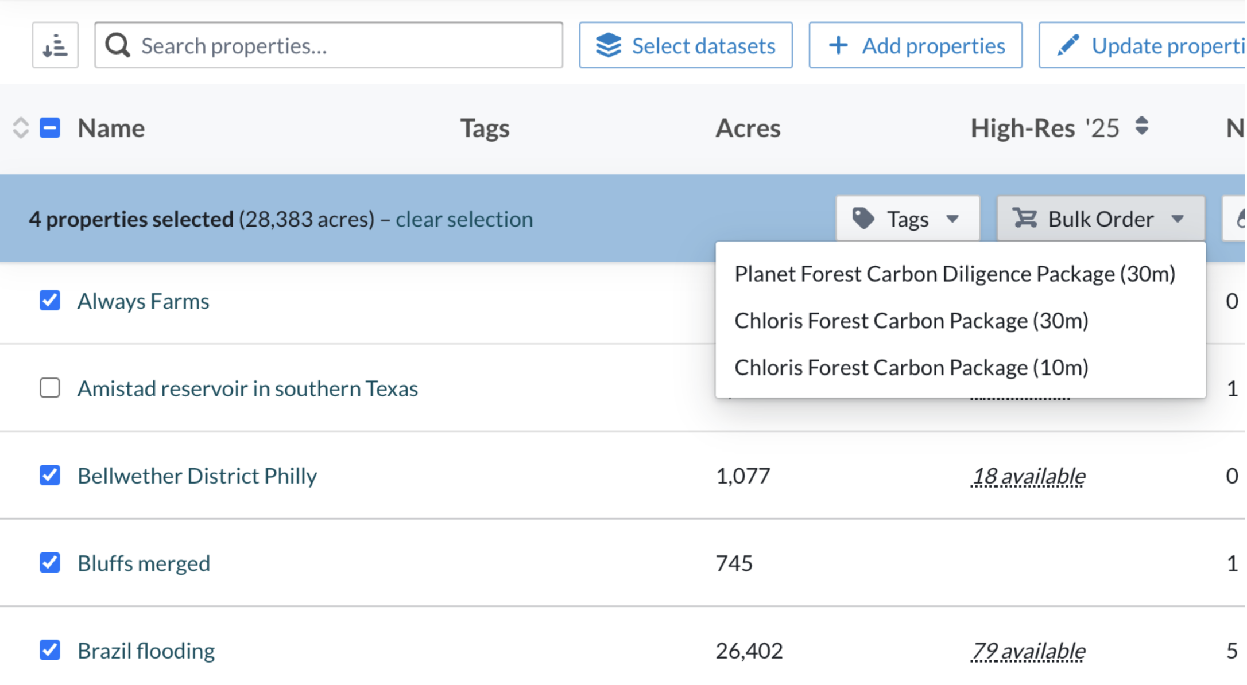Click the clear selection link
Image resolution: width=1247 pixels, height=685 pixels.
pyautogui.click(x=464, y=219)
